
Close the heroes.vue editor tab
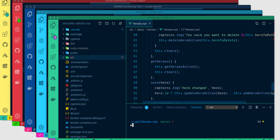[x=150, y=23]
